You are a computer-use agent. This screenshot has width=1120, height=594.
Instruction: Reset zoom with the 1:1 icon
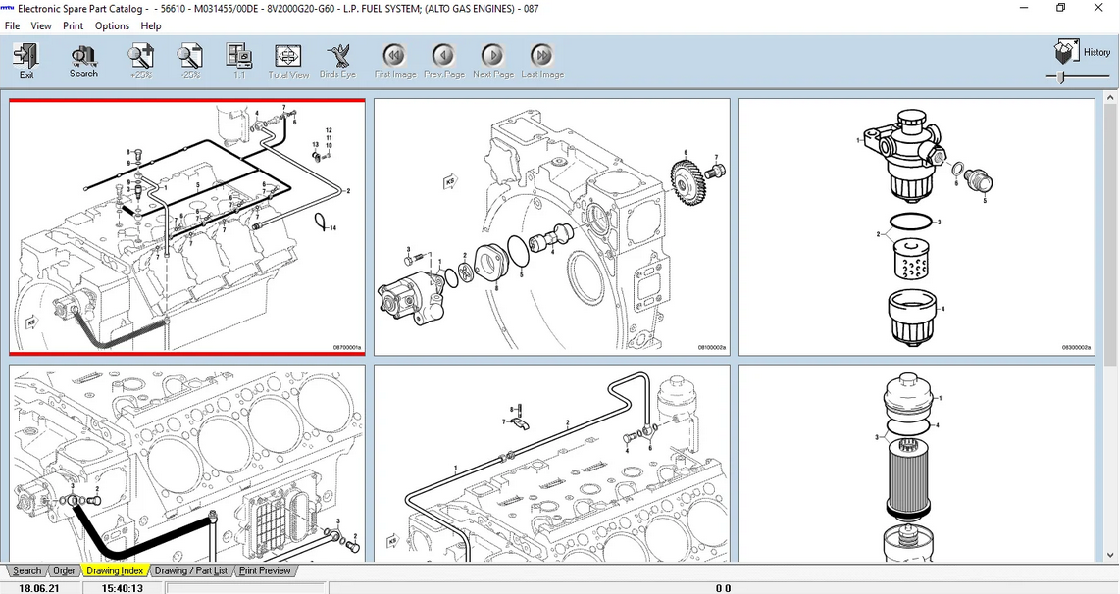238,61
